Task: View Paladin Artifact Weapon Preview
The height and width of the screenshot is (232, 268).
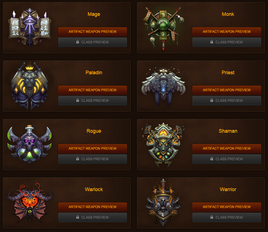Action: click(93, 90)
